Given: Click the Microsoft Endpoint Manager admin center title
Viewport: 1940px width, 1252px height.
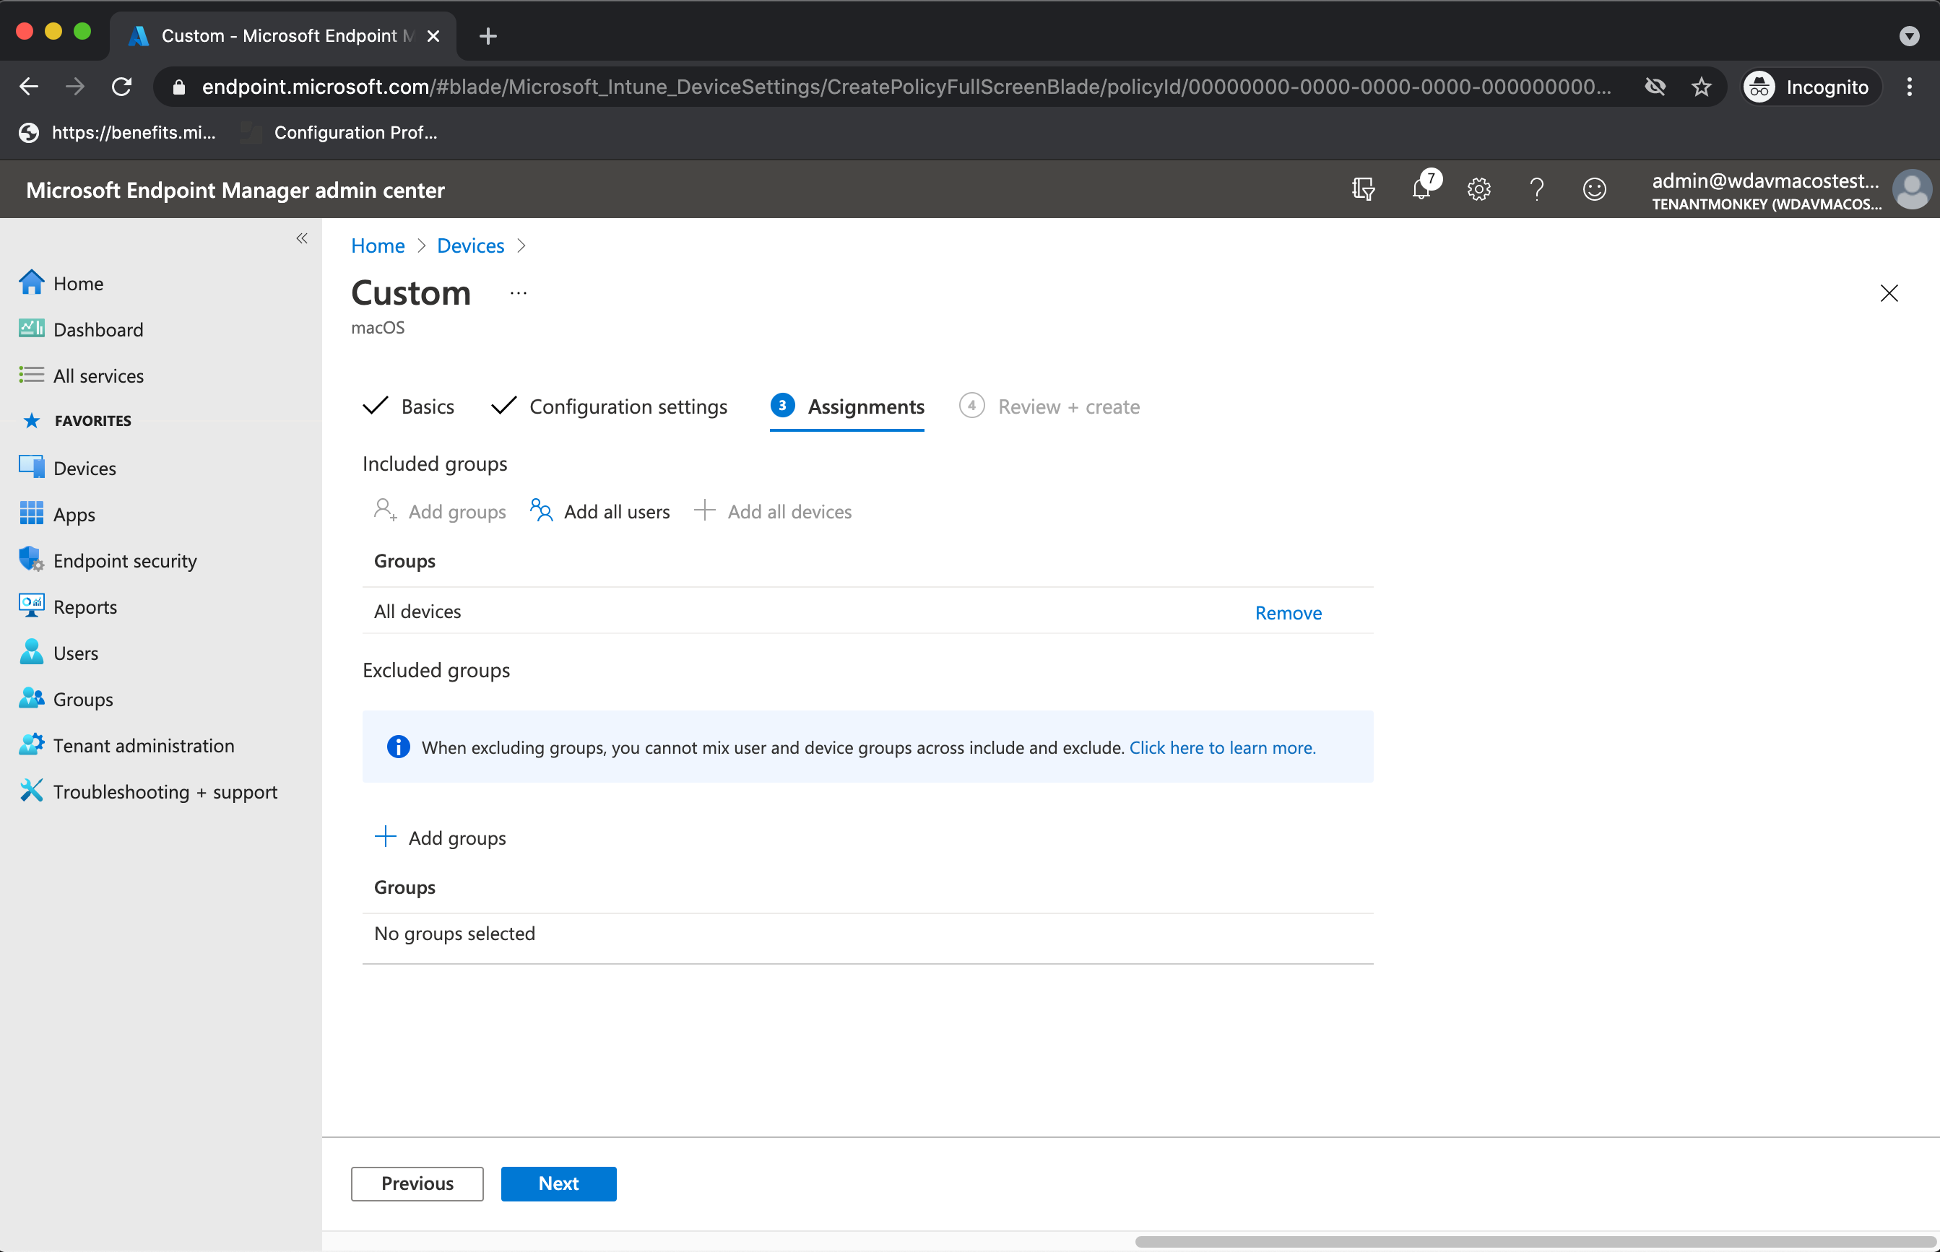Looking at the screenshot, I should 235,189.
